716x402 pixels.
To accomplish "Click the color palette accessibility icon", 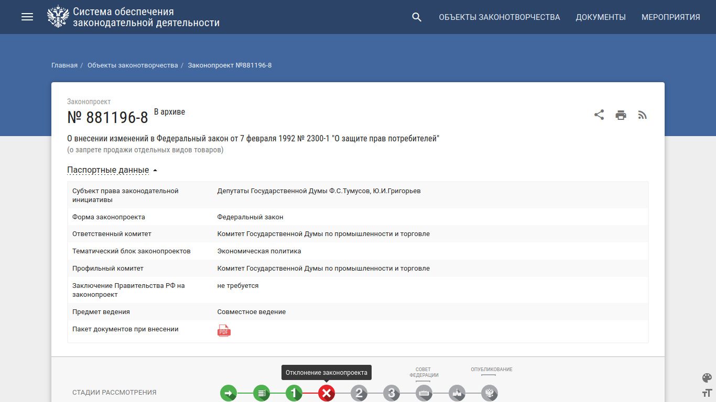I will click(707, 378).
